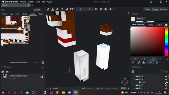Screen dimensions: 169x95
Task: Switch to Editar mode
Action: pos(147,9)
